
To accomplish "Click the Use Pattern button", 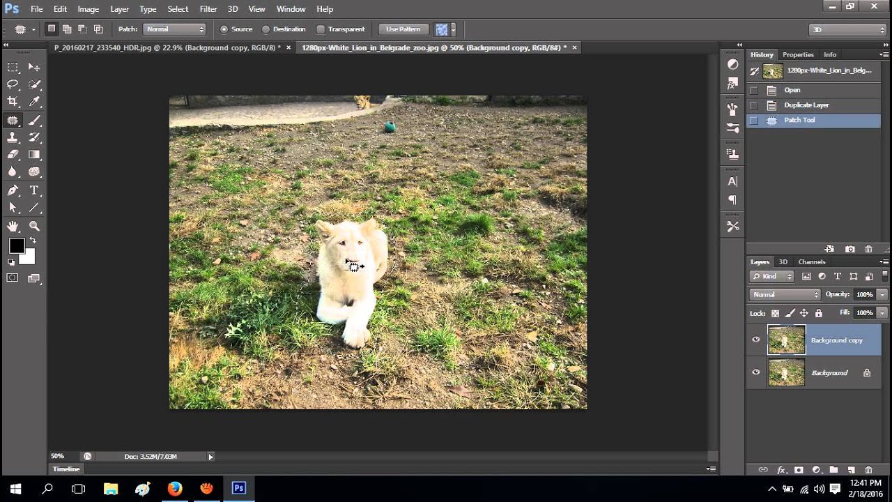I will tap(403, 29).
